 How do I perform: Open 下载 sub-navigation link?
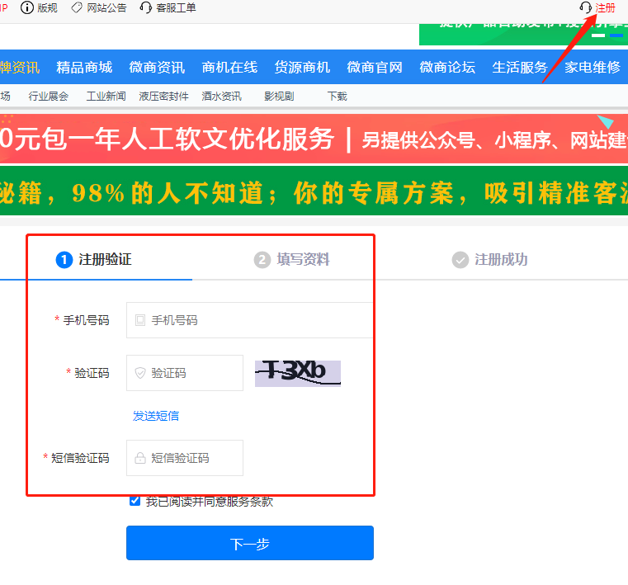click(338, 96)
